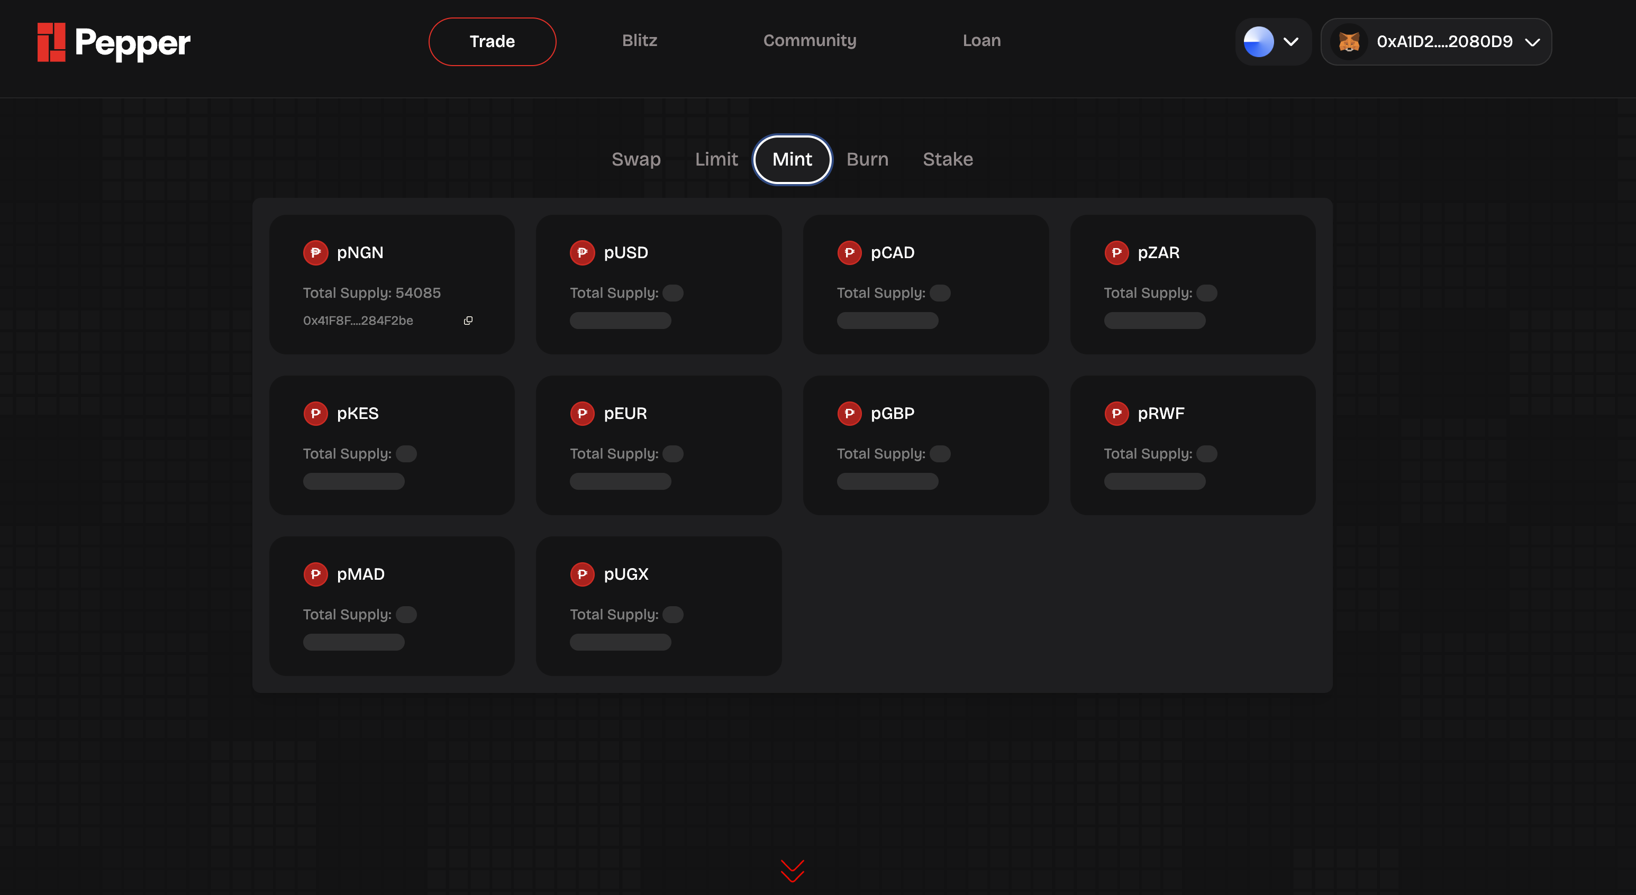Click the pUSD token icon
The height and width of the screenshot is (895, 1636).
[581, 253]
